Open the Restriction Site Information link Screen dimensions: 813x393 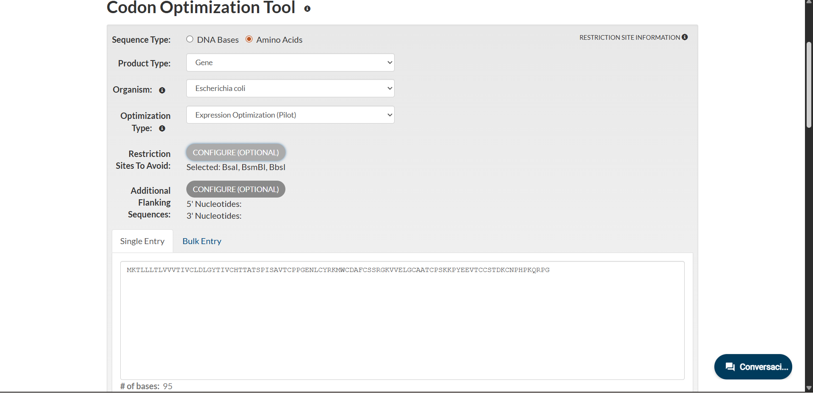629,38
